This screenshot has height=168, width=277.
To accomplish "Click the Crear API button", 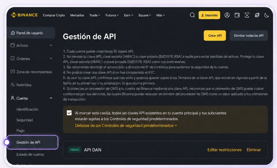I will click(215, 36).
